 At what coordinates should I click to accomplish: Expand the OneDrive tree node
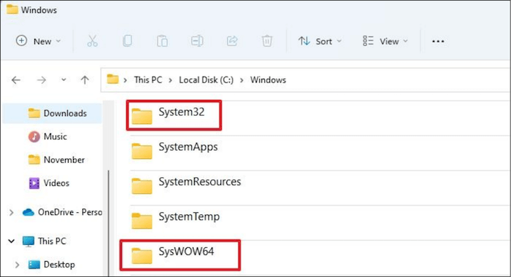coord(12,213)
